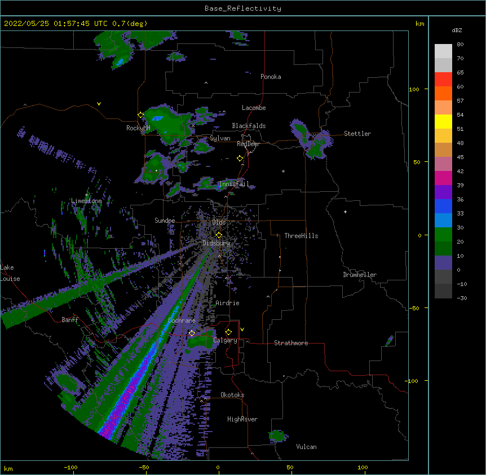Click the Sundre label
This screenshot has height=475, width=486.
point(165,221)
